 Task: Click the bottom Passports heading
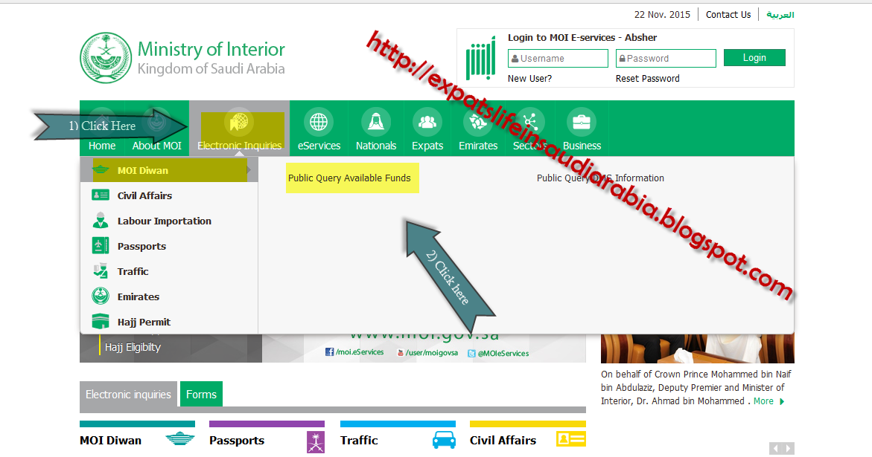236,441
